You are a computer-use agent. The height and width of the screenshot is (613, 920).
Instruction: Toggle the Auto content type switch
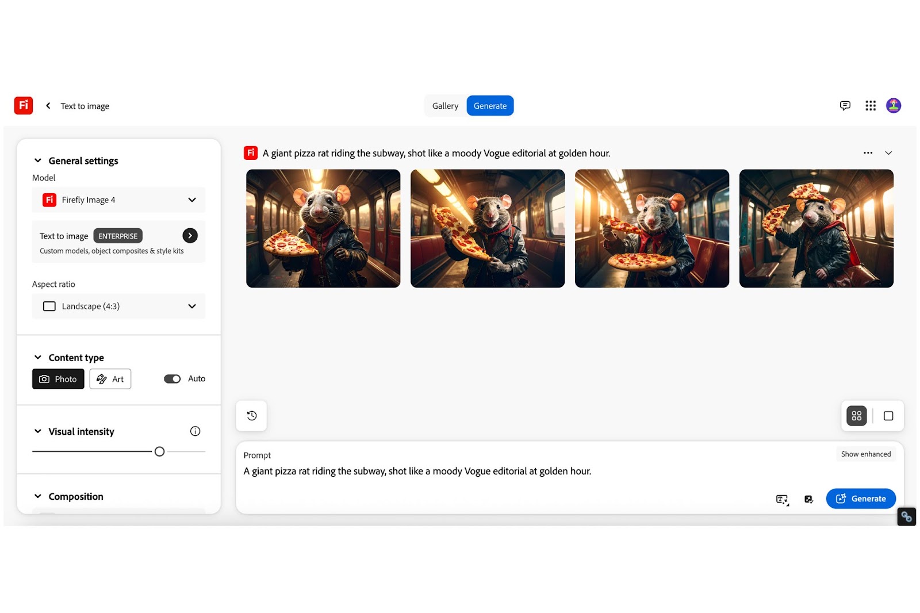pyautogui.click(x=172, y=379)
